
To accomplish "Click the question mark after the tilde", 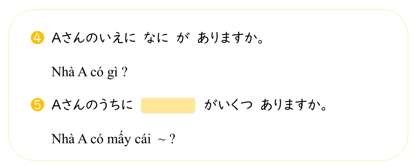I will [x=172, y=139].
